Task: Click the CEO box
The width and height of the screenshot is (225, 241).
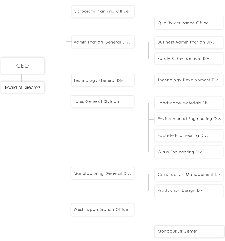Action: click(x=22, y=66)
